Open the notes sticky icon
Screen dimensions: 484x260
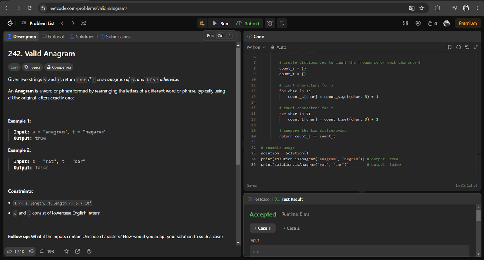[x=282, y=23]
